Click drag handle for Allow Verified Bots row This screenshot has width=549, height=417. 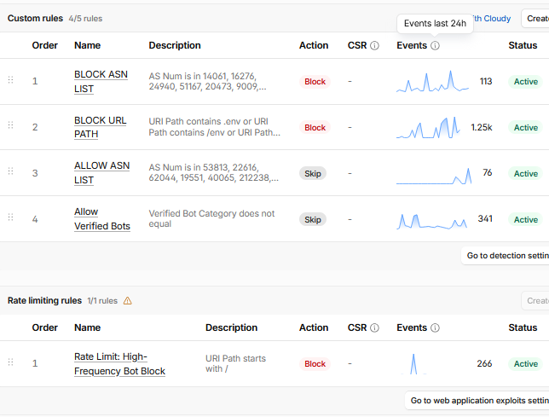click(x=10, y=217)
